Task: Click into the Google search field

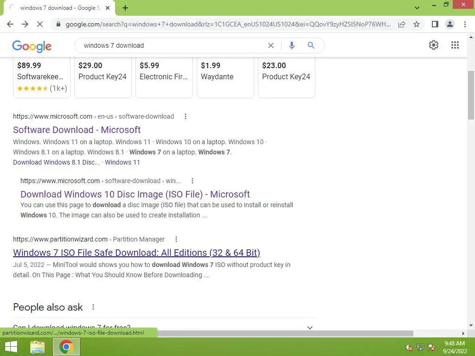Action: point(173,45)
